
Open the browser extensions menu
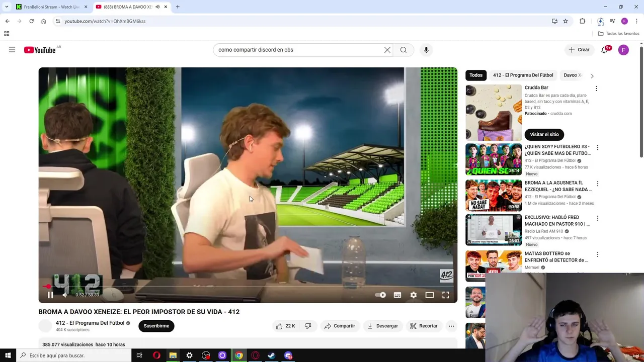click(583, 21)
